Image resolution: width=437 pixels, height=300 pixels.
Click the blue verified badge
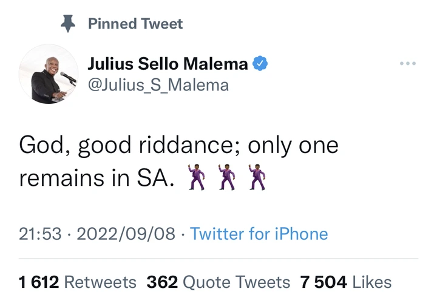(260, 63)
